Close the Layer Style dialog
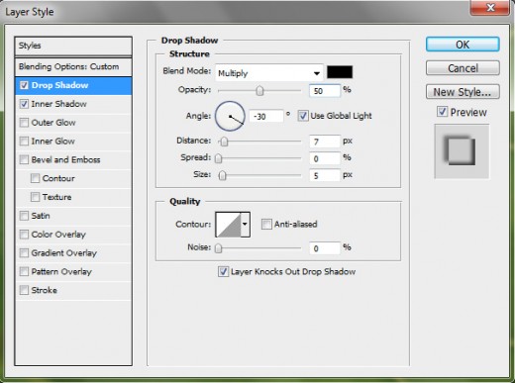 coord(490,7)
